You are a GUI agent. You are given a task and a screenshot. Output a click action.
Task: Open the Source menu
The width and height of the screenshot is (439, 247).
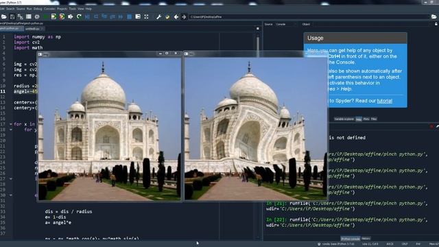(21, 9)
